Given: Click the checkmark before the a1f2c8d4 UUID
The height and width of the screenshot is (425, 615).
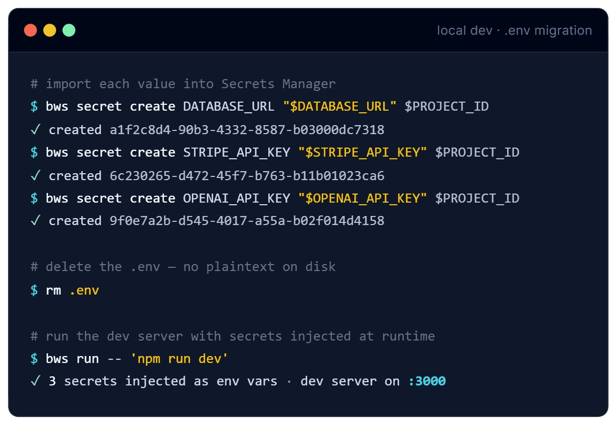Looking at the screenshot, I should point(35,129).
